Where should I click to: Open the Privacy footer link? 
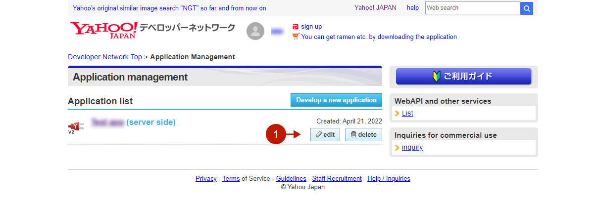pos(206,179)
